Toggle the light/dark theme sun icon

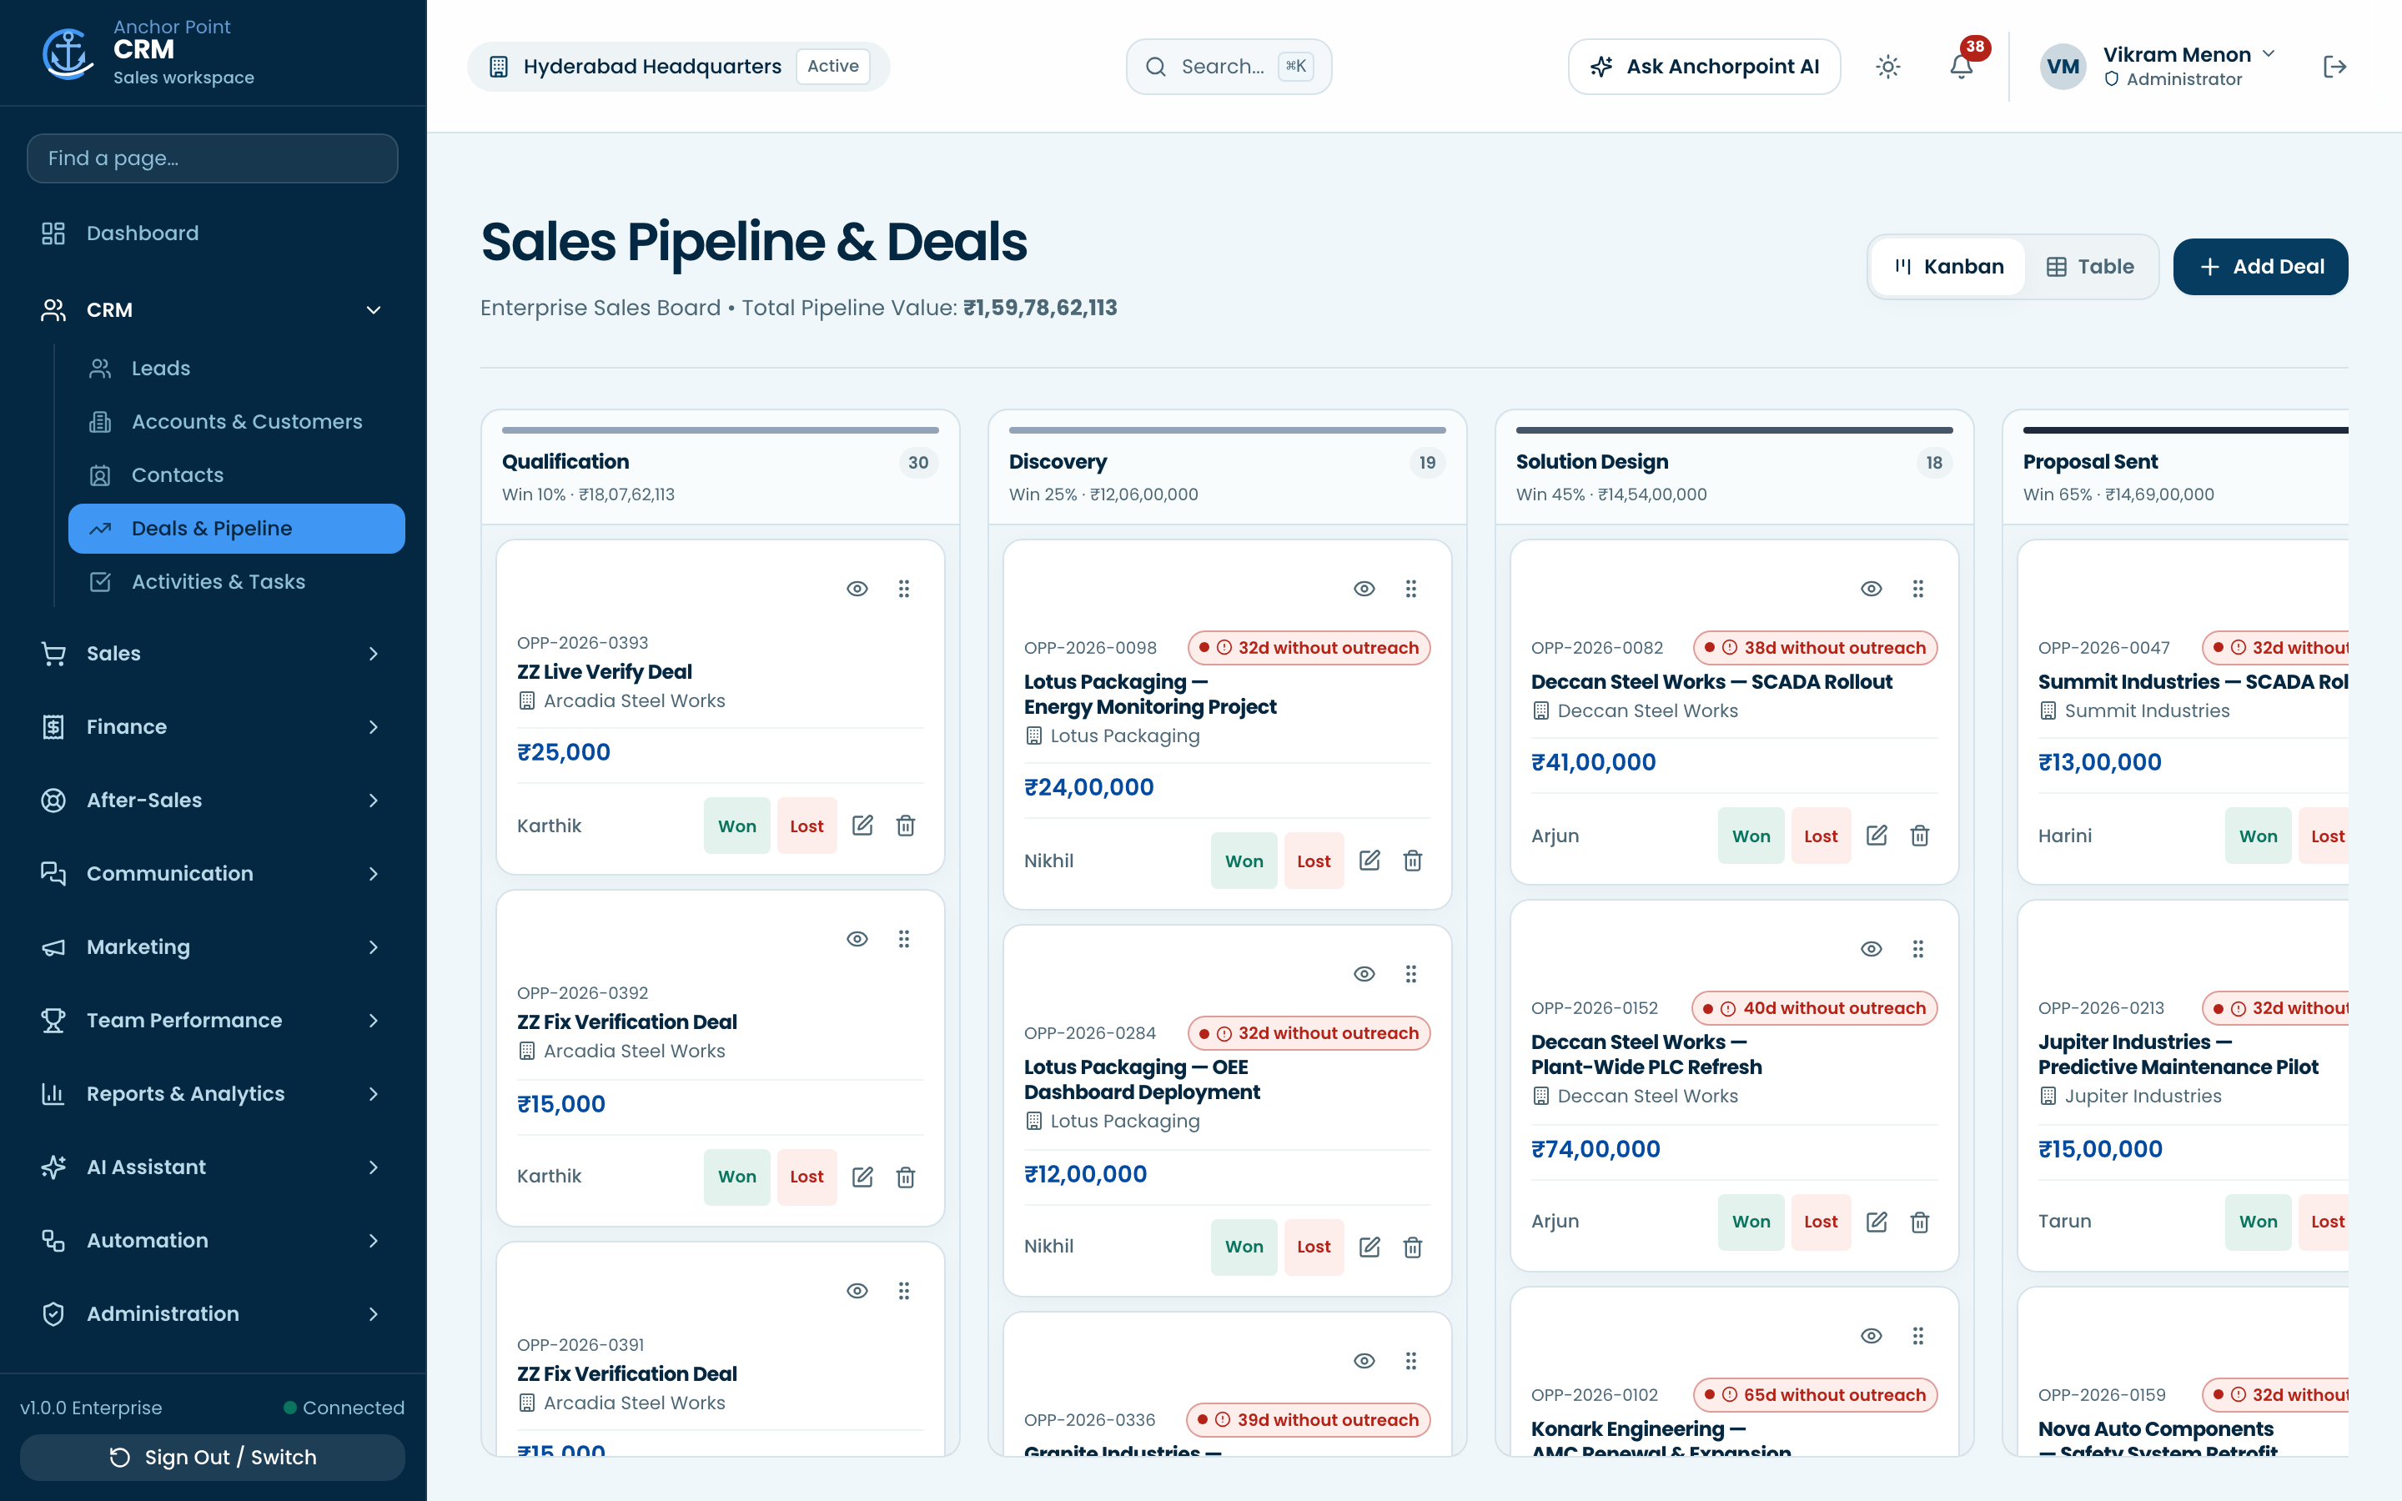click(x=1888, y=67)
